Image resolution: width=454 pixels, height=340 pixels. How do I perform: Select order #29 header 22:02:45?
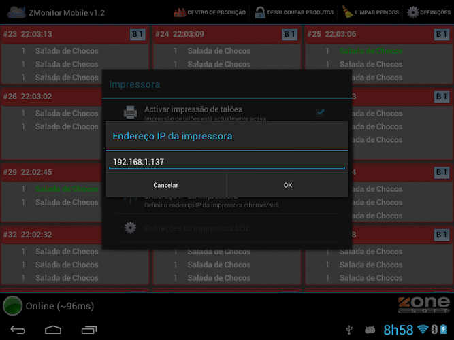tap(52, 173)
